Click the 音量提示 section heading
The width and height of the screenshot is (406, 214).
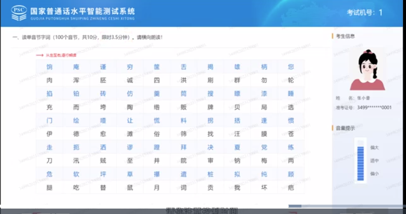click(345, 128)
